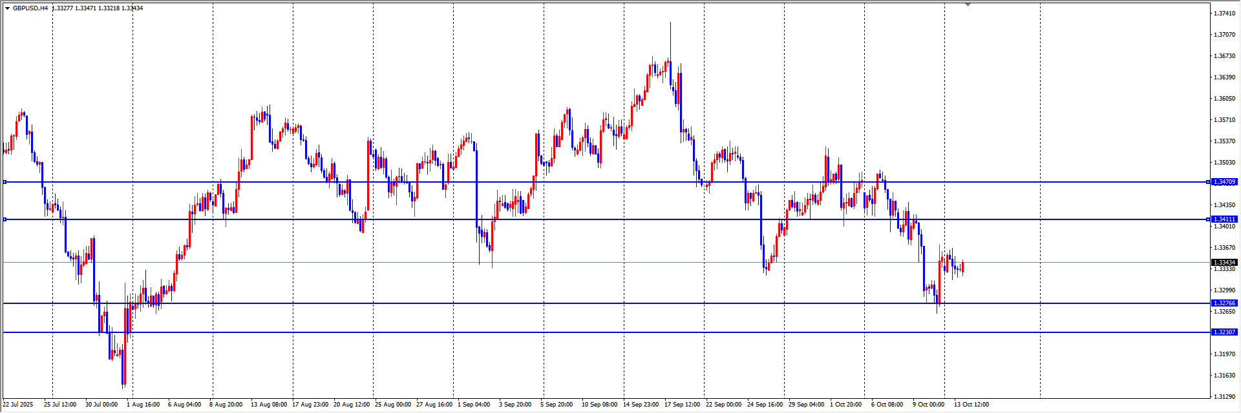Screen dimensions: 1241x413
Task: Select the 1.32766 horizontal line price tag
Action: [x=1224, y=303]
